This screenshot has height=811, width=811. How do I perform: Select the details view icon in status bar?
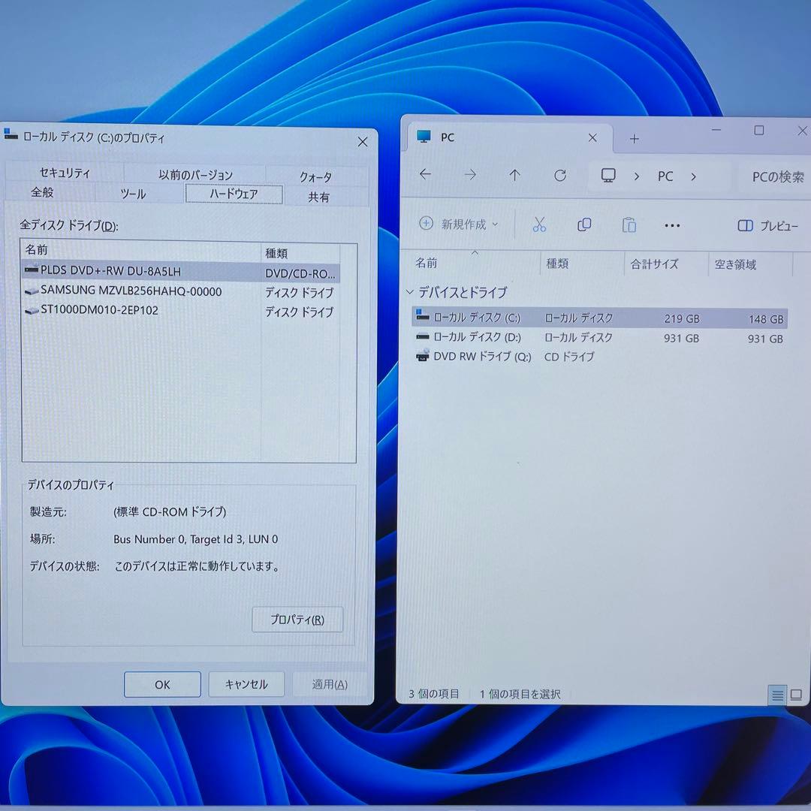777,695
